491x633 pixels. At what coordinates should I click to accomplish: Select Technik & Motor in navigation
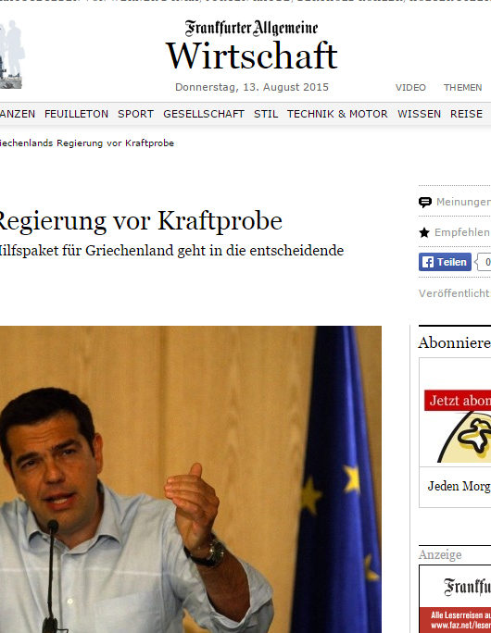(x=337, y=114)
